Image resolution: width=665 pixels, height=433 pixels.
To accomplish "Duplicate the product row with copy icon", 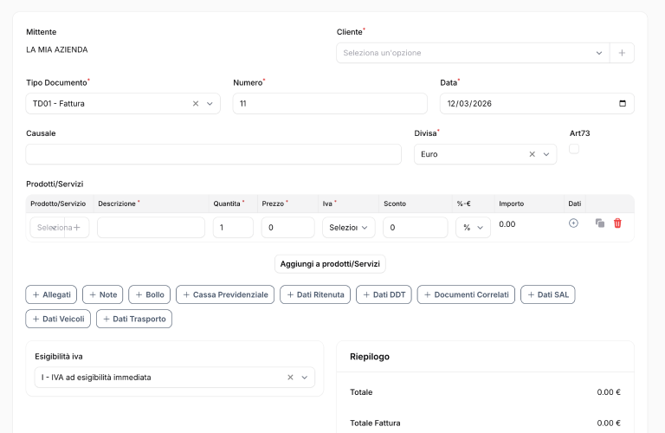I will pyautogui.click(x=600, y=223).
